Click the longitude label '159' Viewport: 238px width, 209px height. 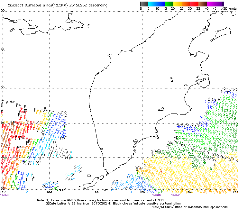tap(142, 192)
